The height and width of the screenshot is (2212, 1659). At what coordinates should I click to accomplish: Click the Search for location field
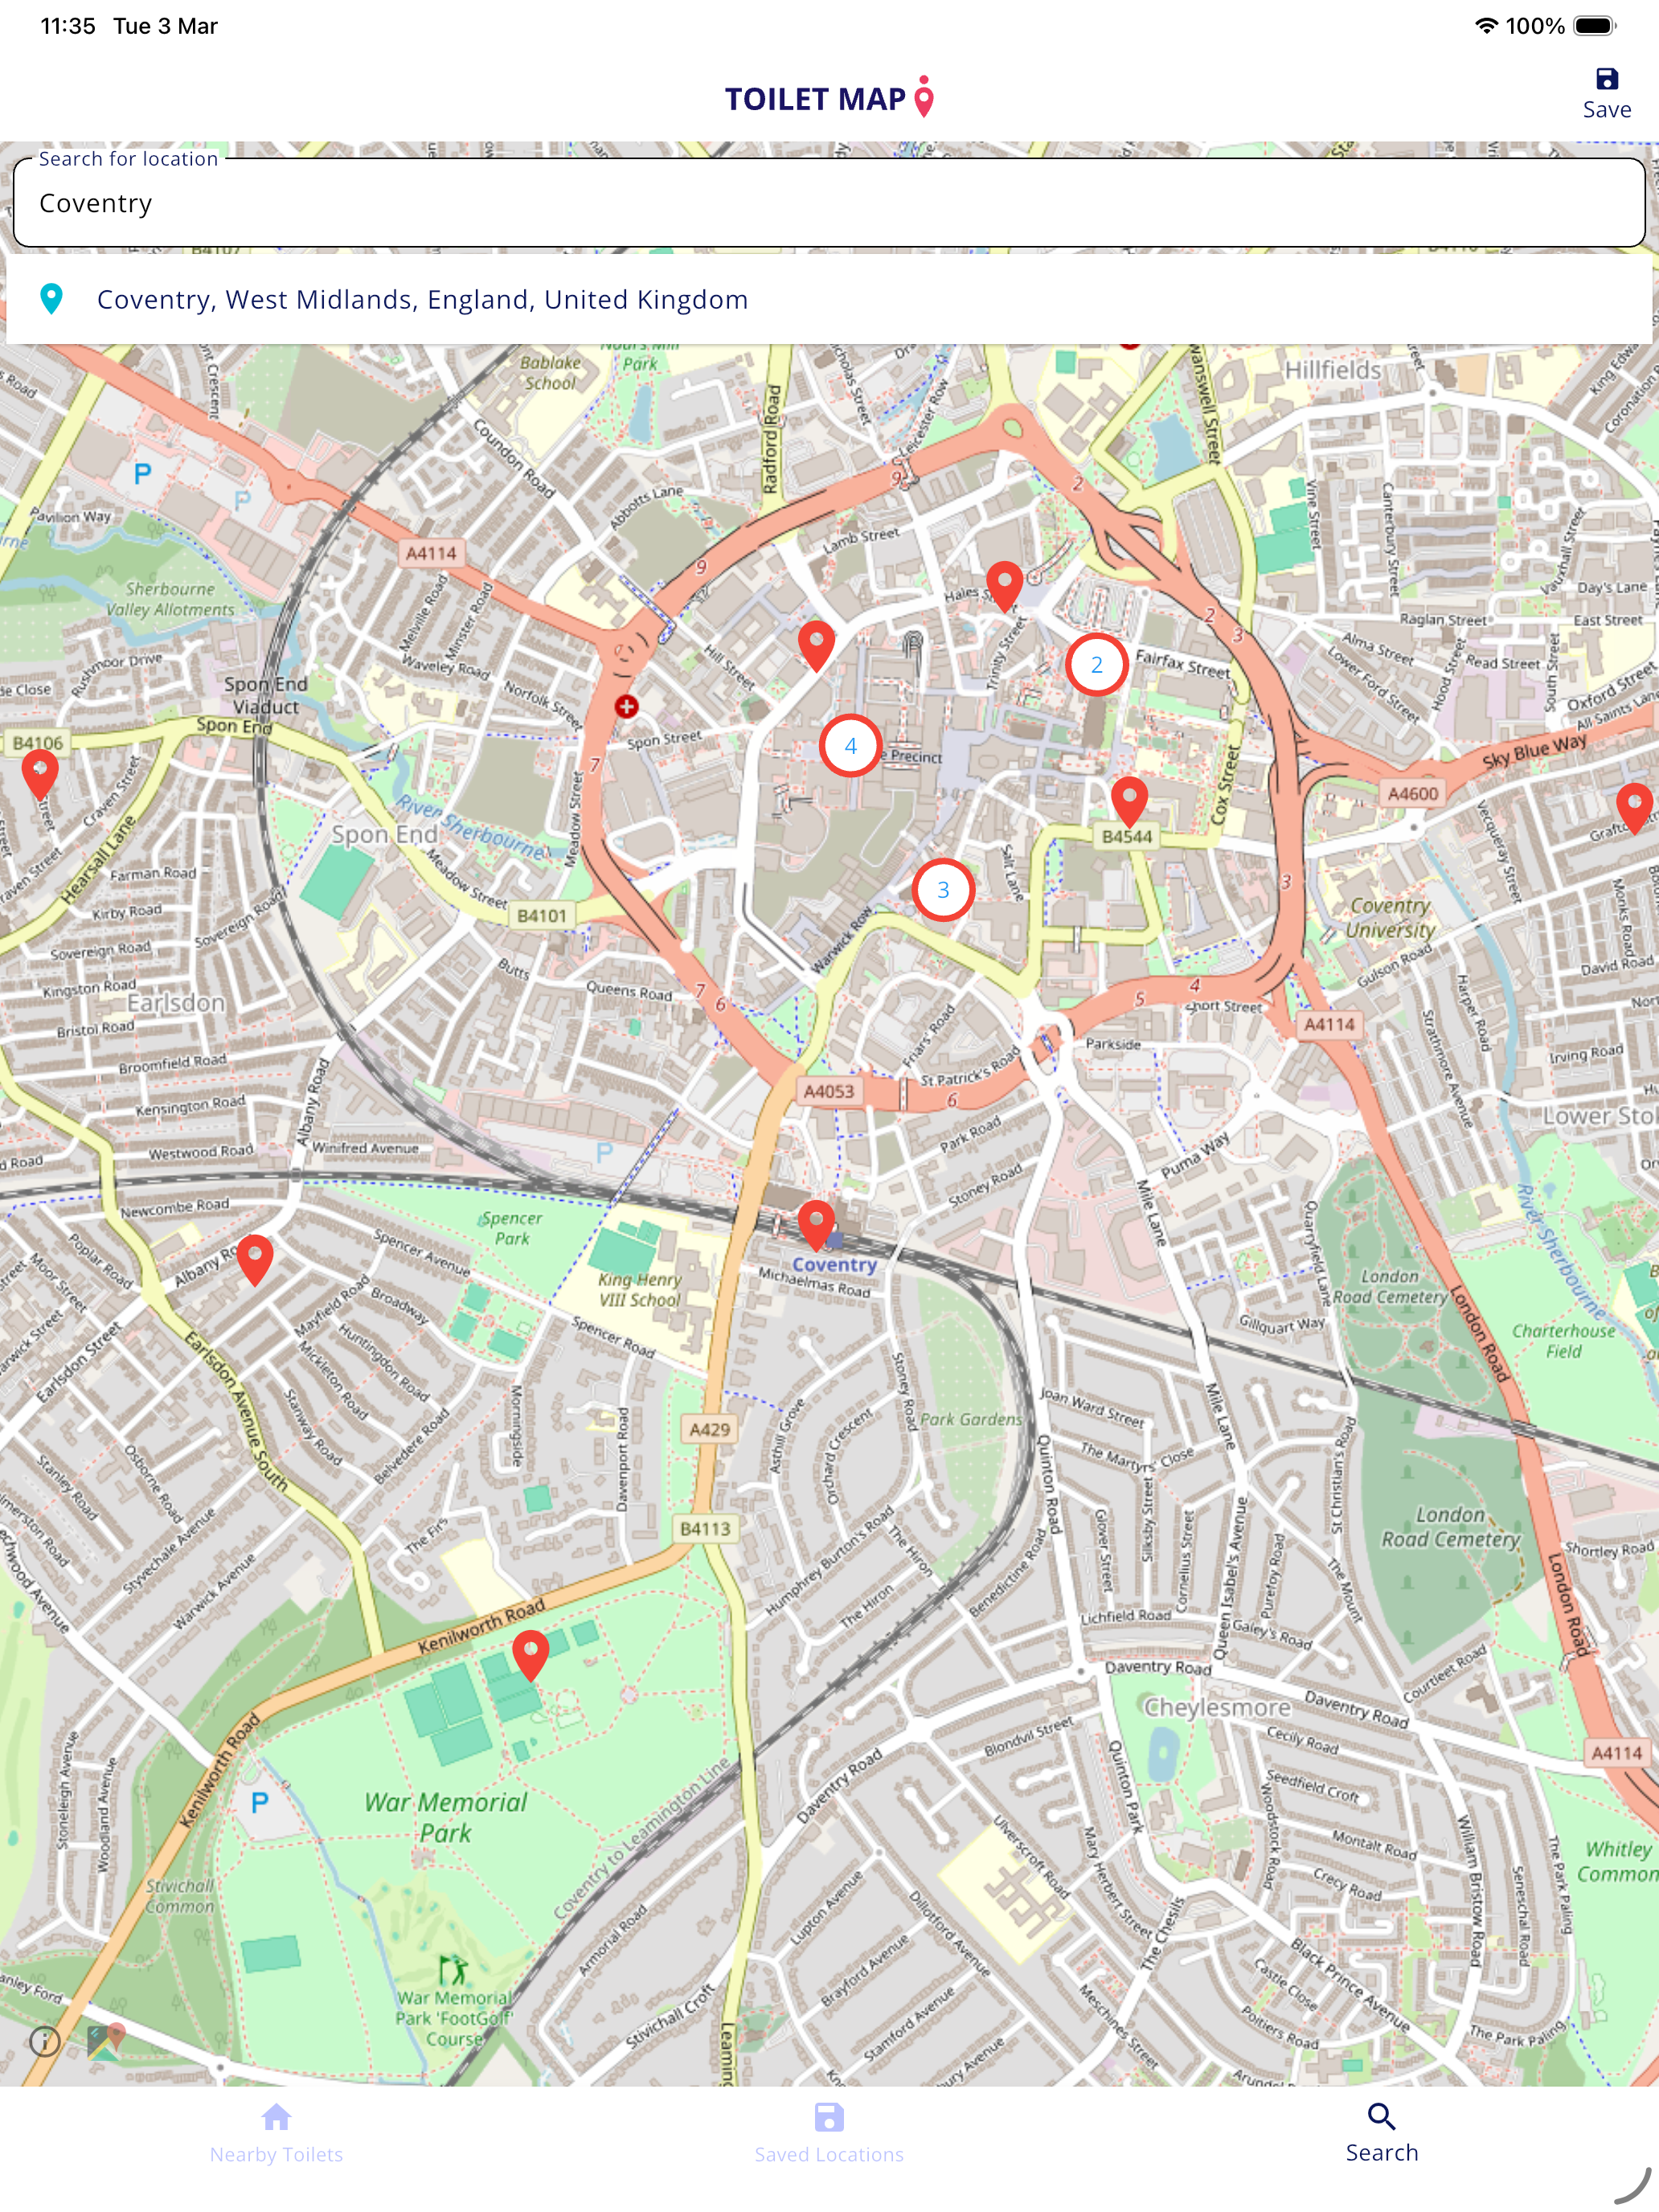coord(829,203)
